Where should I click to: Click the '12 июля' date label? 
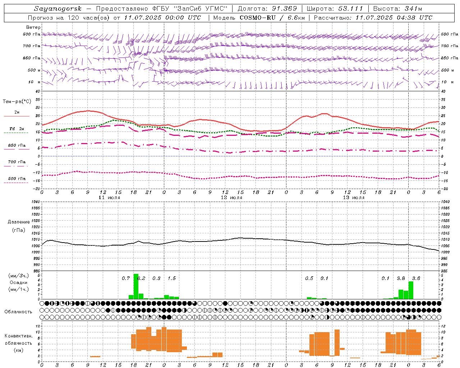231,197
